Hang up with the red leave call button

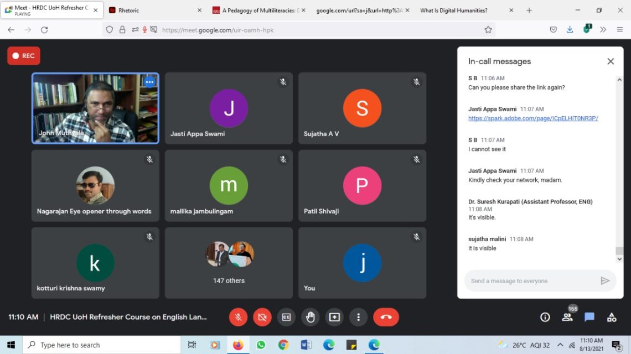tap(386, 317)
